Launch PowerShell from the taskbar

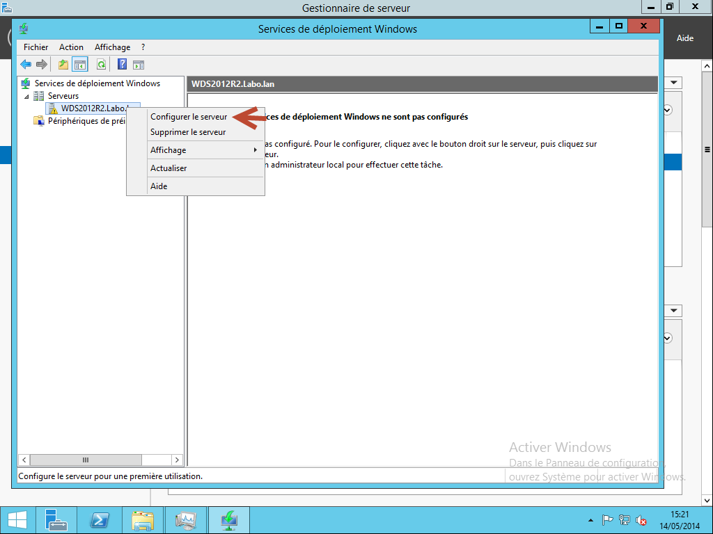[99, 520]
